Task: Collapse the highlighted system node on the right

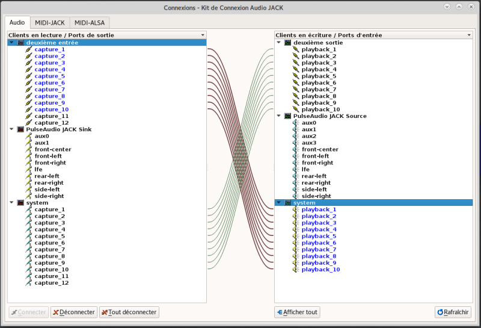Action: [278, 203]
